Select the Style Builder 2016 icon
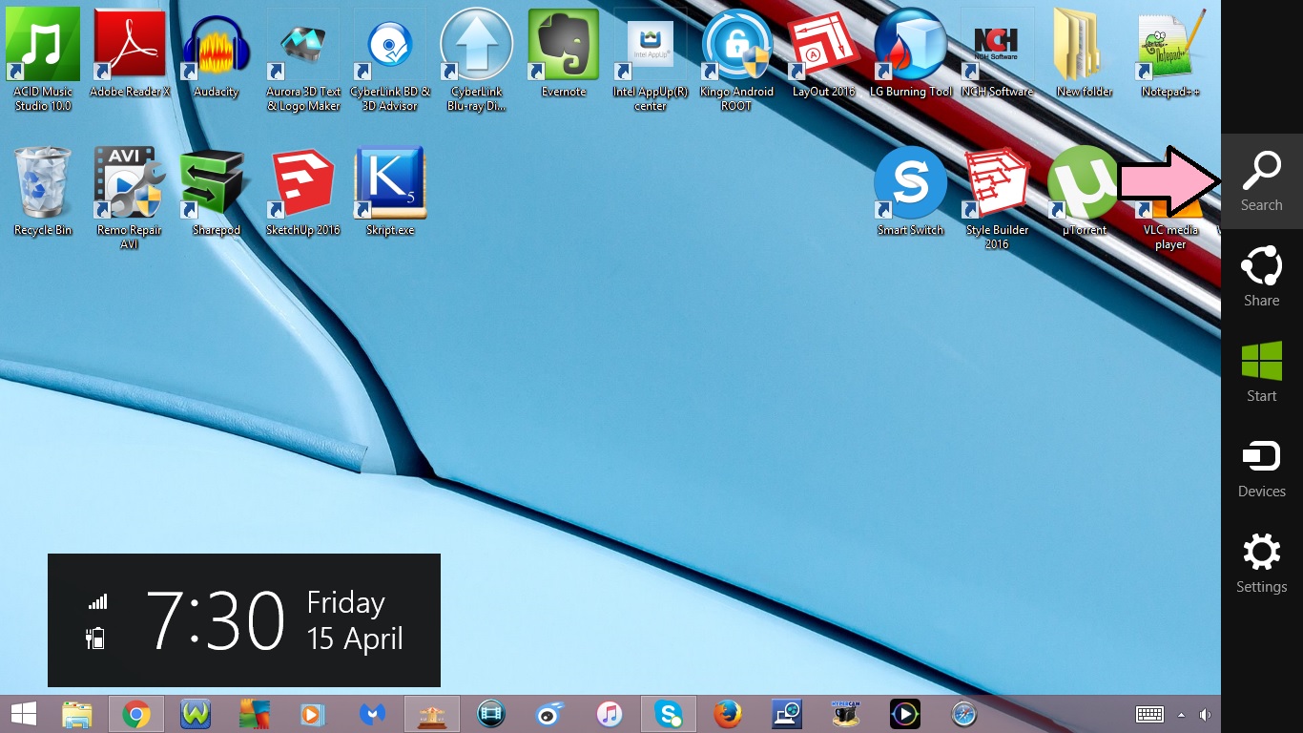Image resolution: width=1303 pixels, height=733 pixels. [997, 199]
